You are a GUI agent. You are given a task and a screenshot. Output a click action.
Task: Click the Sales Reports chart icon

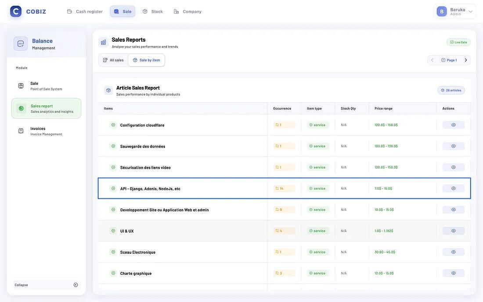pyautogui.click(x=103, y=42)
